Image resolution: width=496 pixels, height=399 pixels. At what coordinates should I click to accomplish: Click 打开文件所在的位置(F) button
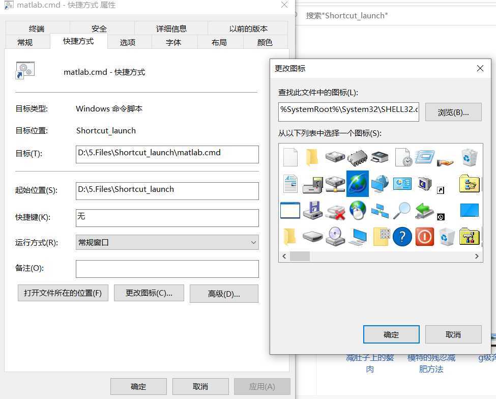(x=63, y=293)
